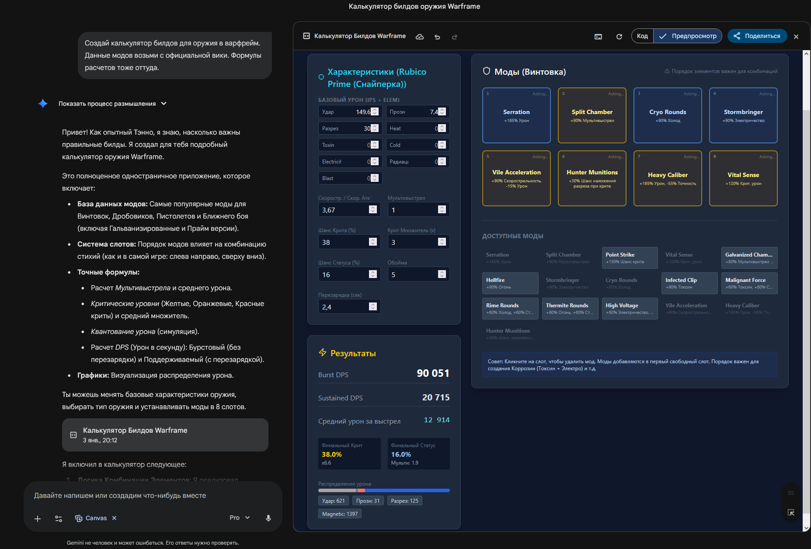The image size is (811, 549).
Task: Refresh the canvas preview
Action: (x=619, y=37)
